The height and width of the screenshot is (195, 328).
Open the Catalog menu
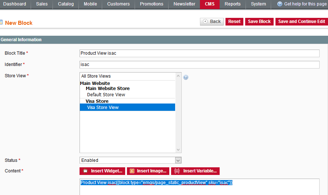pyautogui.click(x=66, y=4)
